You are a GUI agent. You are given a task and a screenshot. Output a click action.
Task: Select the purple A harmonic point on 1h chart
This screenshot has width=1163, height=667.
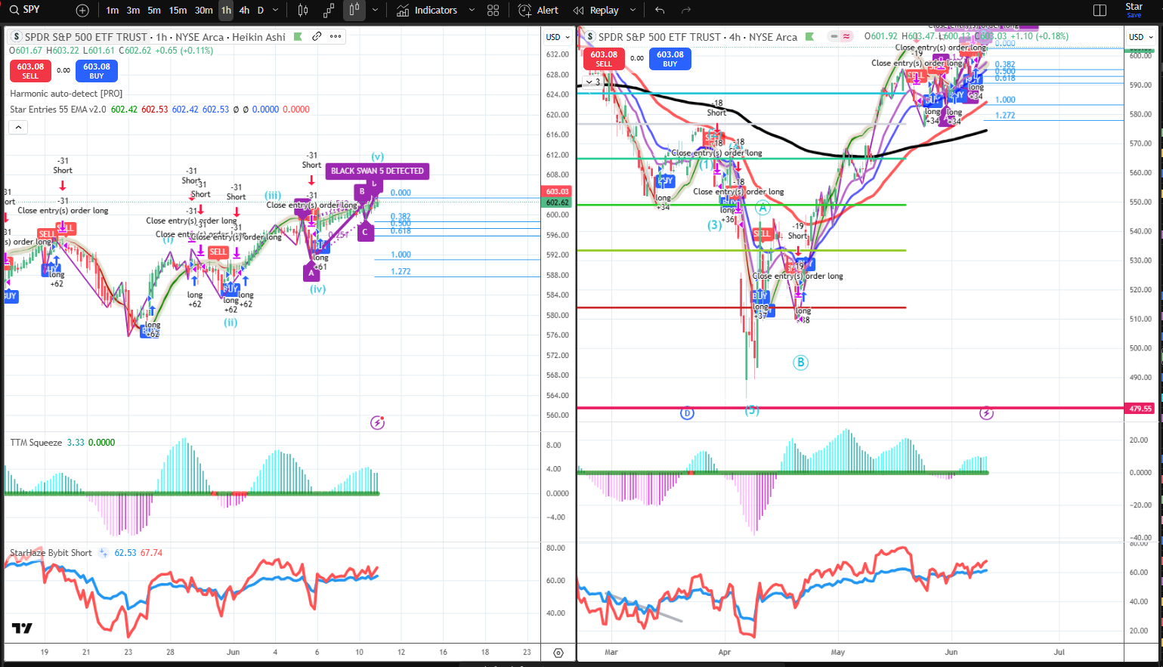(x=311, y=273)
